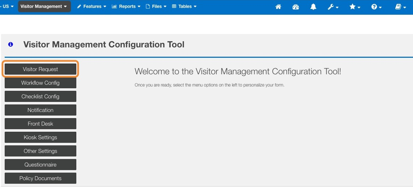Open the Features dropdown menu

(x=91, y=7)
